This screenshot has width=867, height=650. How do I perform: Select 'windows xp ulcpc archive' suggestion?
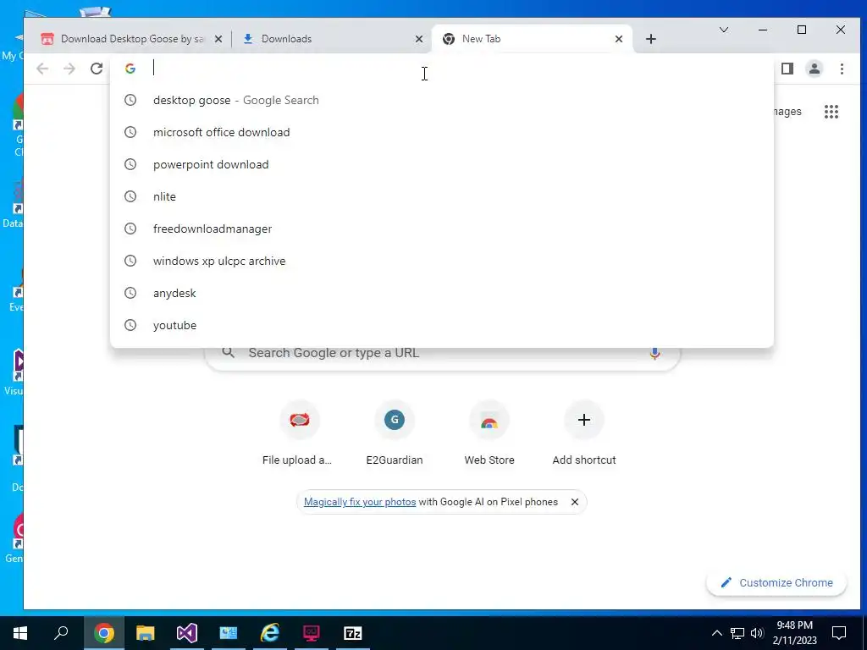point(442,261)
